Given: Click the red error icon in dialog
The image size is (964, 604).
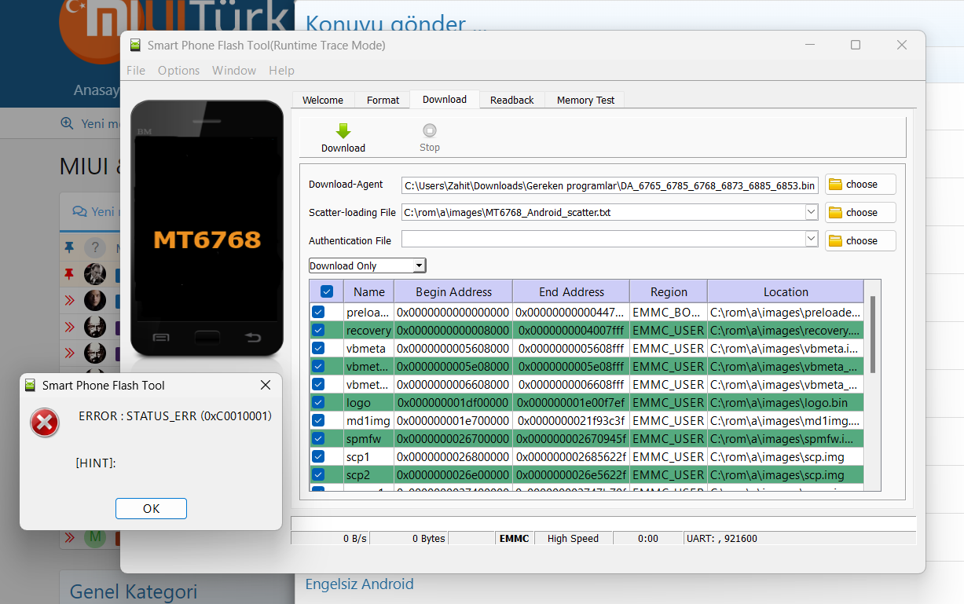Looking at the screenshot, I should (x=45, y=423).
